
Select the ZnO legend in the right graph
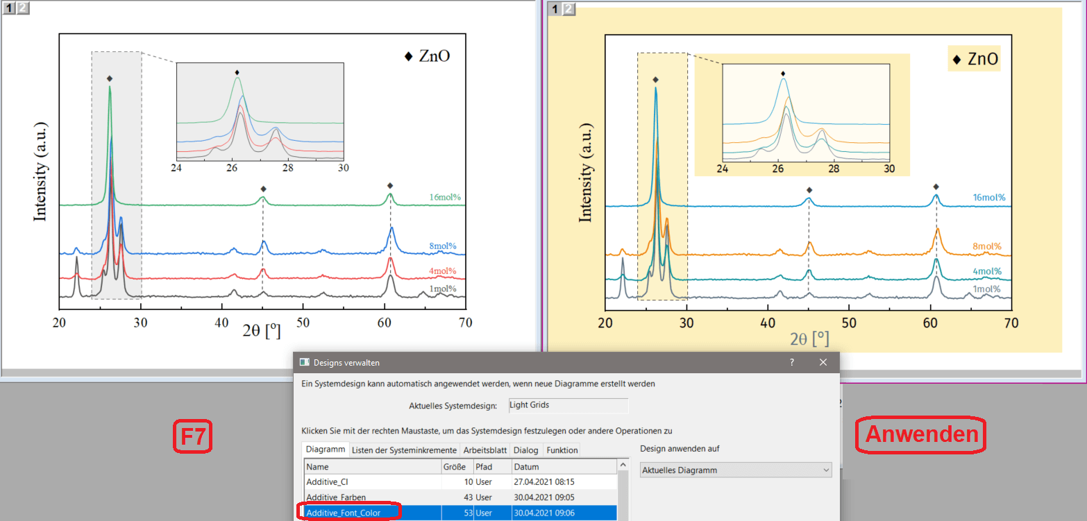pyautogui.click(x=974, y=60)
